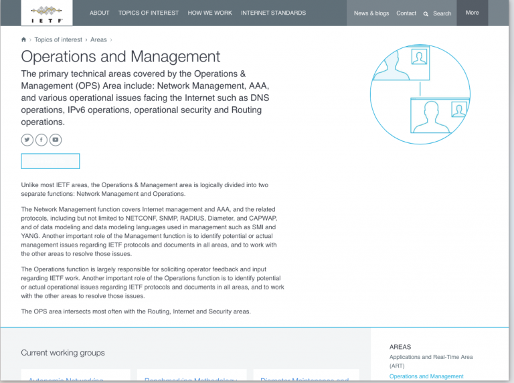Screen dimensions: 514x383
Task: Open the Contact page link
Action: coord(406,13)
